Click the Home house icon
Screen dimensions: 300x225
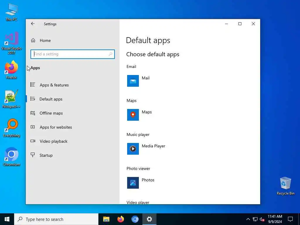[33, 40]
